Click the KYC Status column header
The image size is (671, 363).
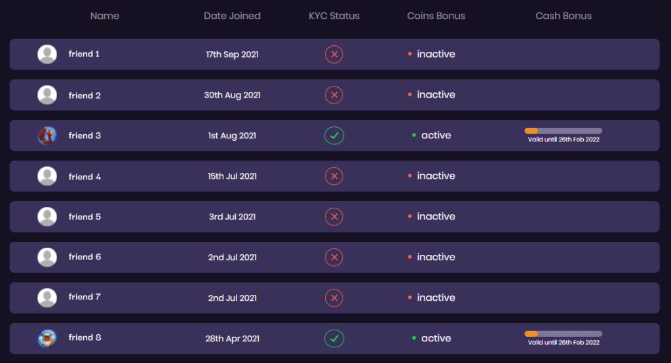pos(334,16)
